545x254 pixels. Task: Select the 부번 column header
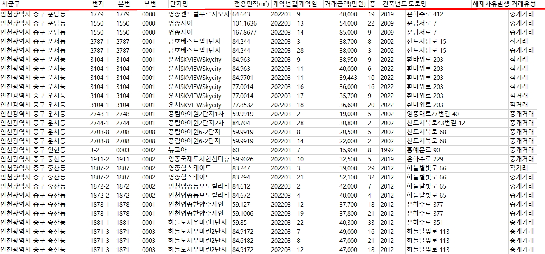point(149,4)
